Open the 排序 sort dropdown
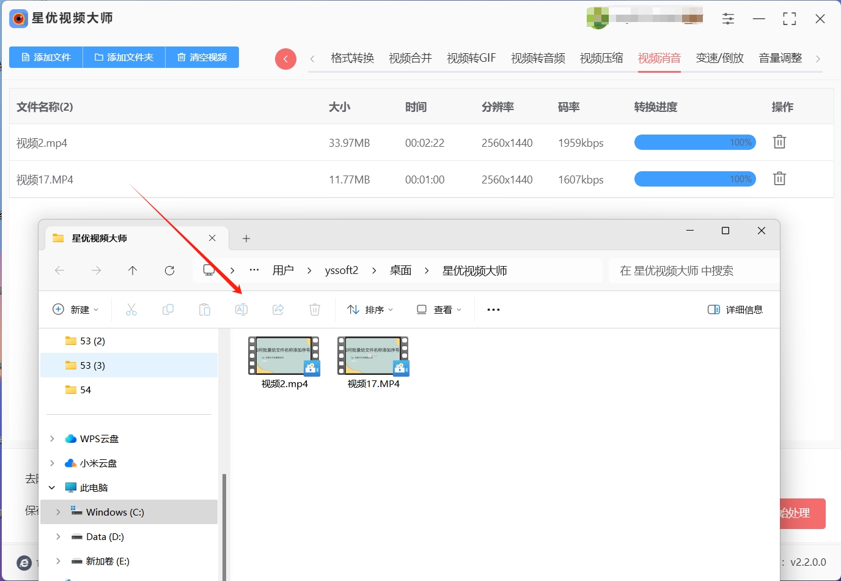The height and width of the screenshot is (581, 841). coord(370,309)
